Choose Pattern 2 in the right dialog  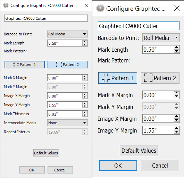[x=160, y=78]
